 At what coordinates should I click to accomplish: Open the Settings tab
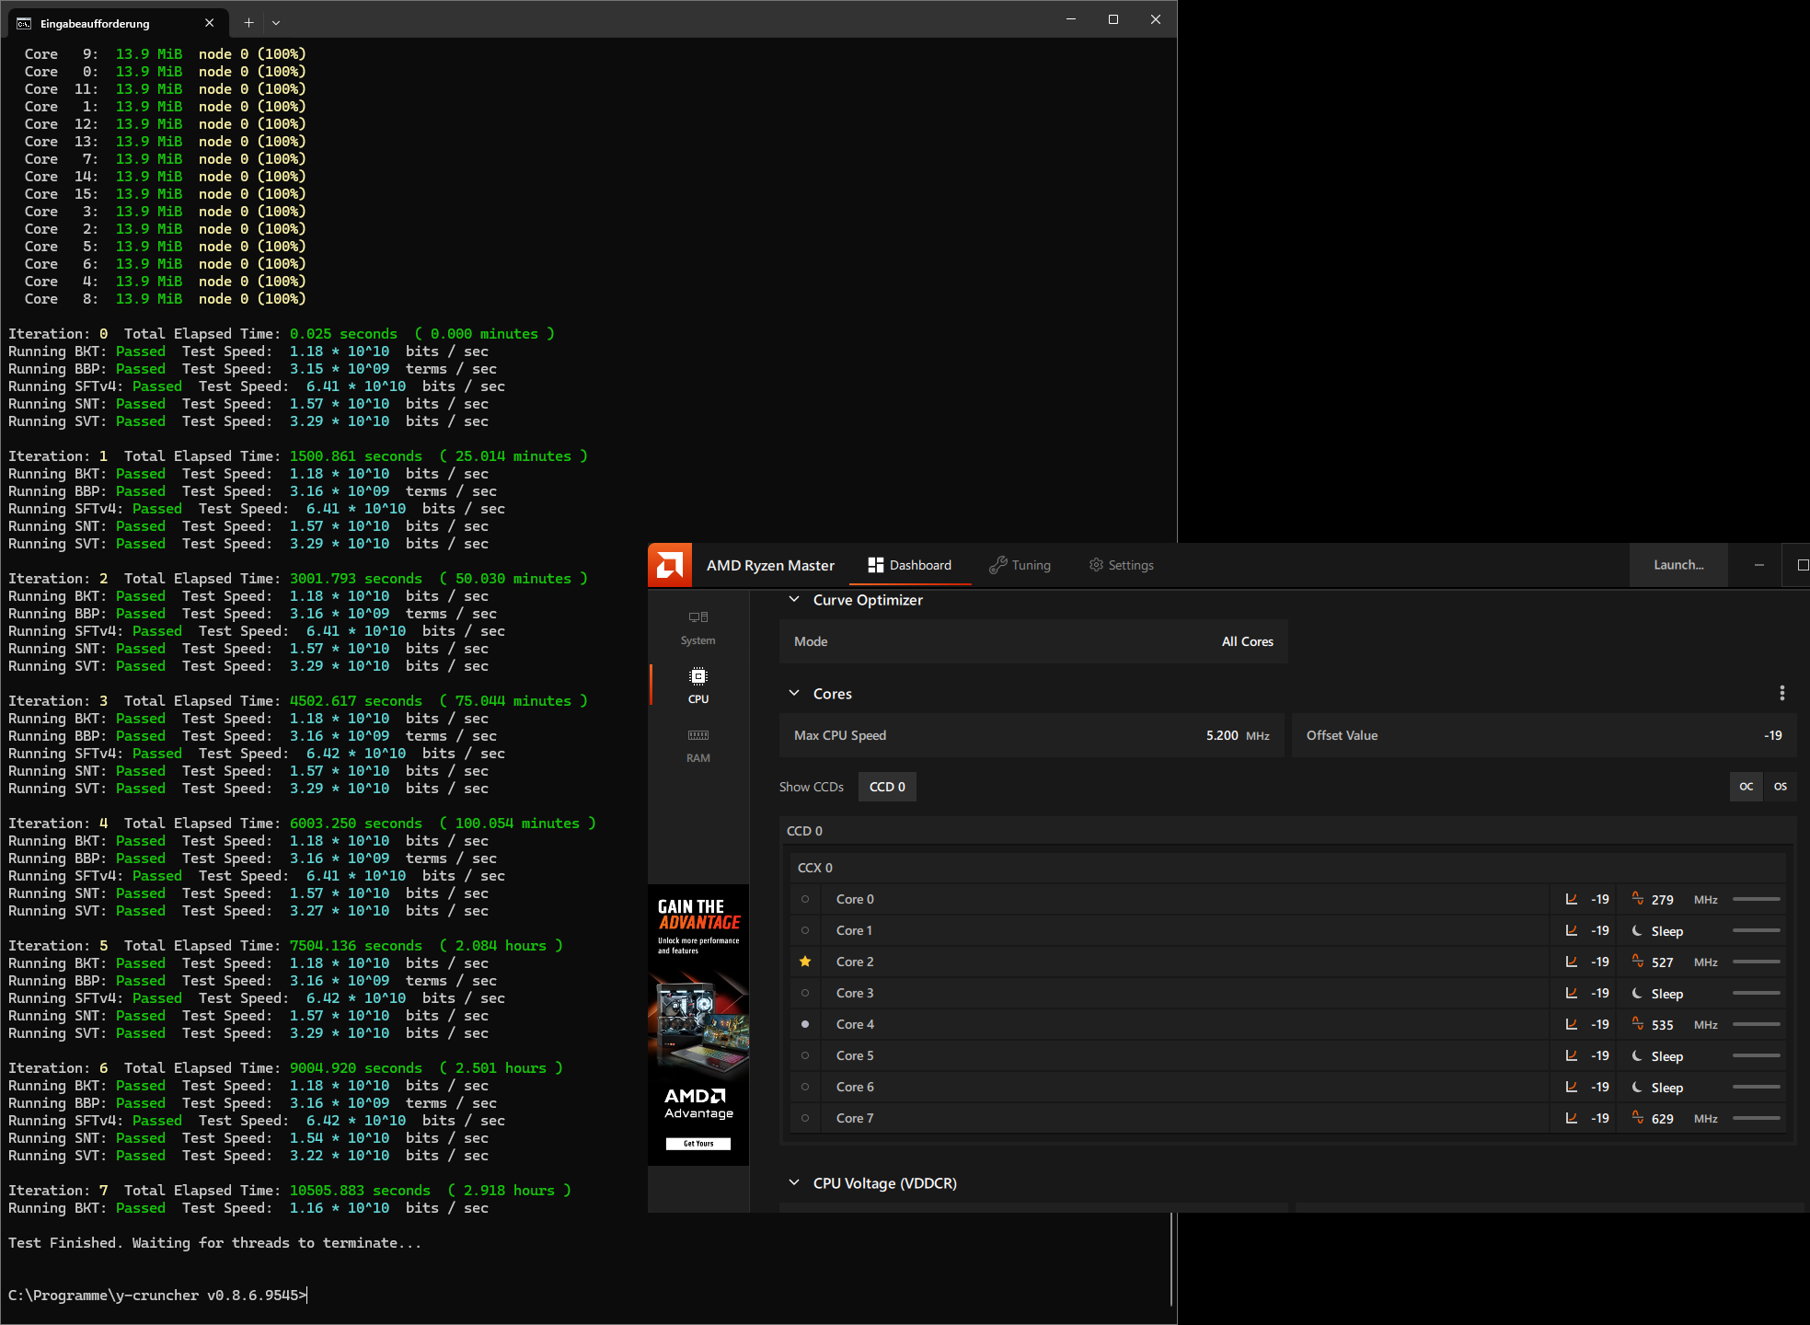(1121, 565)
